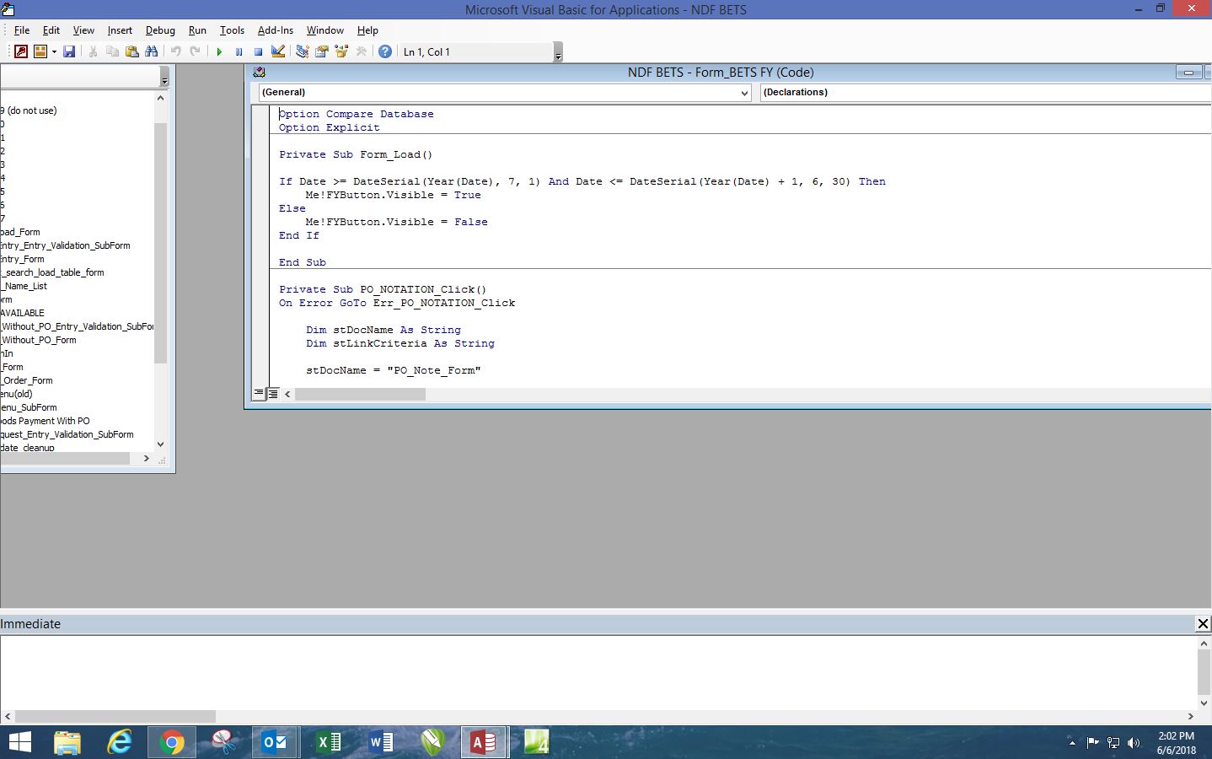Click Immediate window horizontal scroll right arrow
Screen dimensions: 1212x759
(x=1191, y=716)
